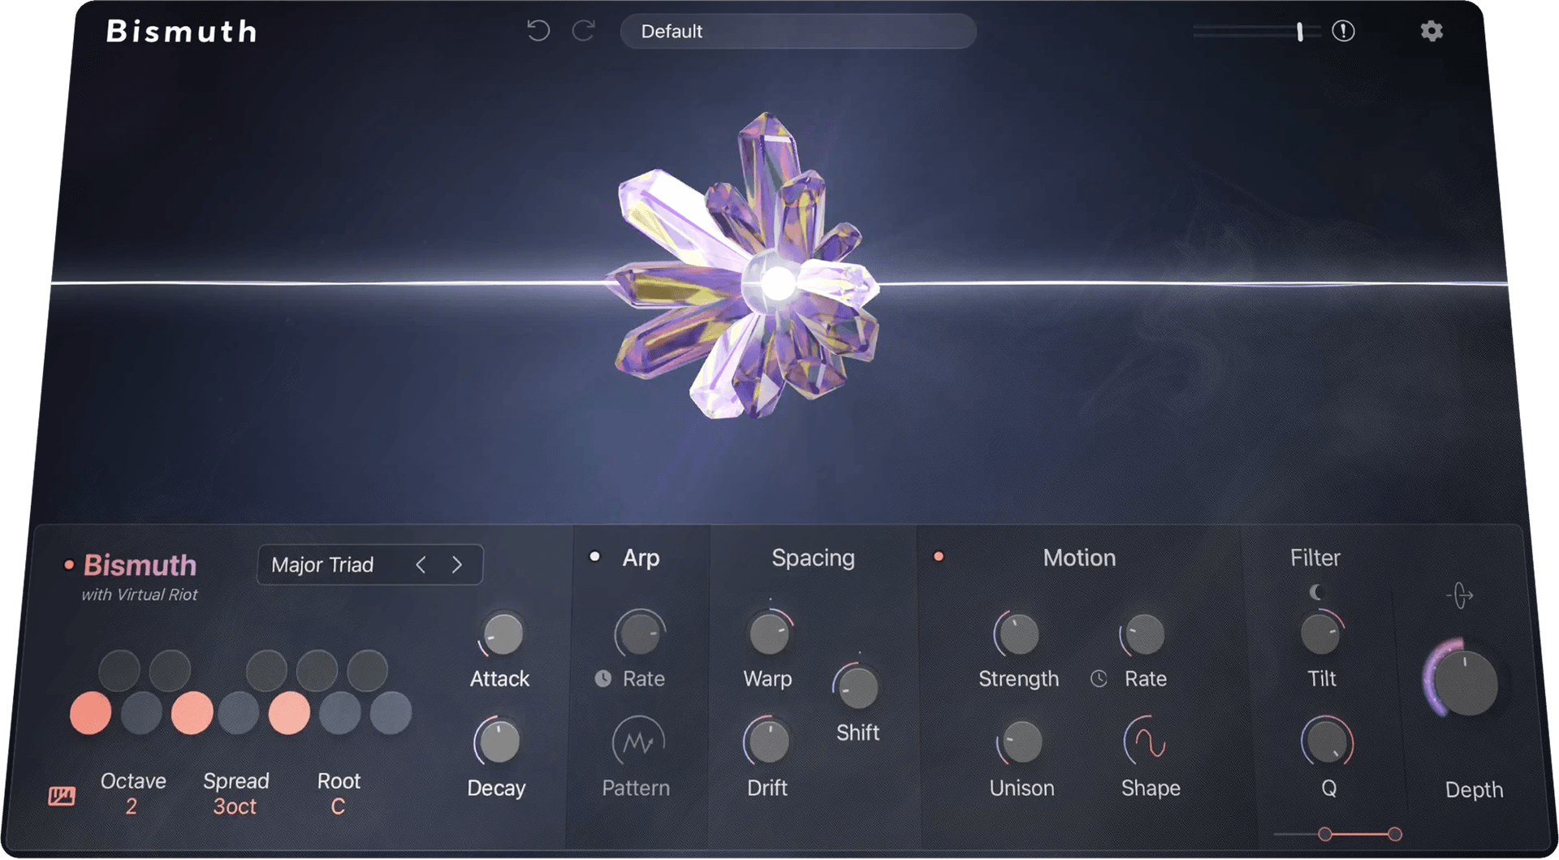The width and height of the screenshot is (1559, 860).
Task: Click the keyboard input icon
Action: pos(62,796)
